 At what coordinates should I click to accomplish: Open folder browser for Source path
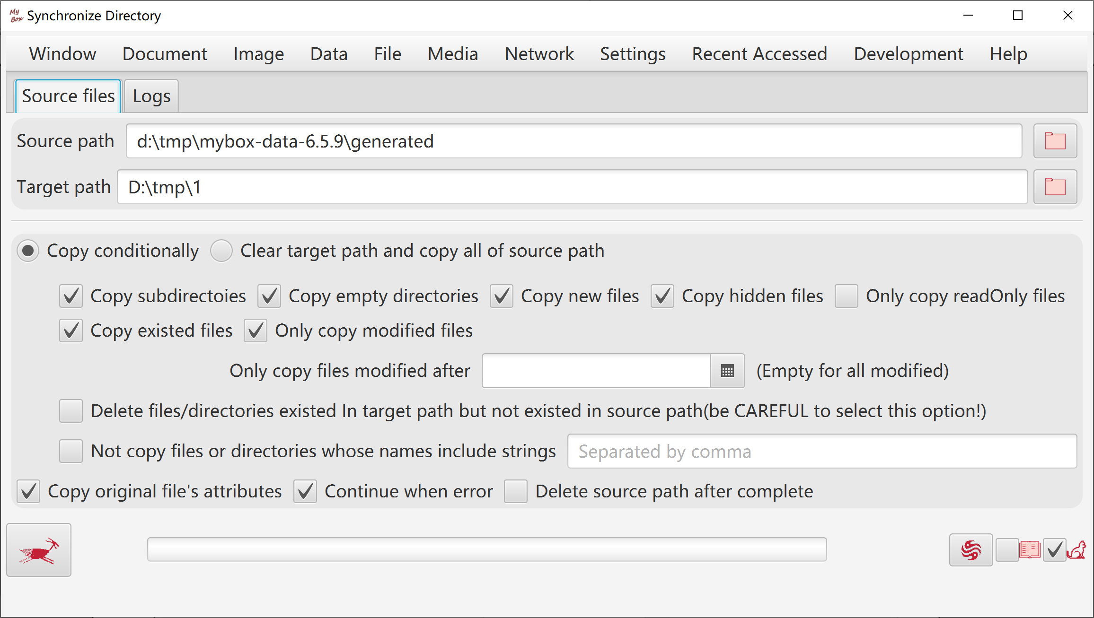pyautogui.click(x=1055, y=141)
